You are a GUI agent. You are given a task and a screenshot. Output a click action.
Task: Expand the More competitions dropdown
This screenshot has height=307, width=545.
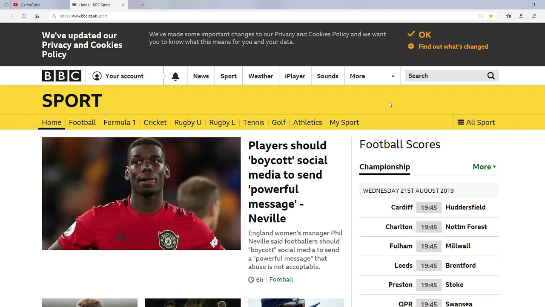pos(484,167)
